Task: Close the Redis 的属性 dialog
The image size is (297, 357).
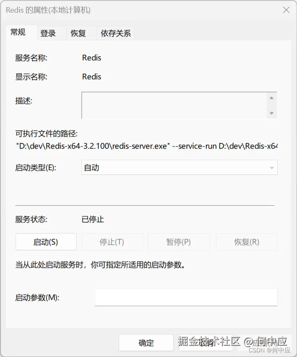Action: tap(286, 10)
